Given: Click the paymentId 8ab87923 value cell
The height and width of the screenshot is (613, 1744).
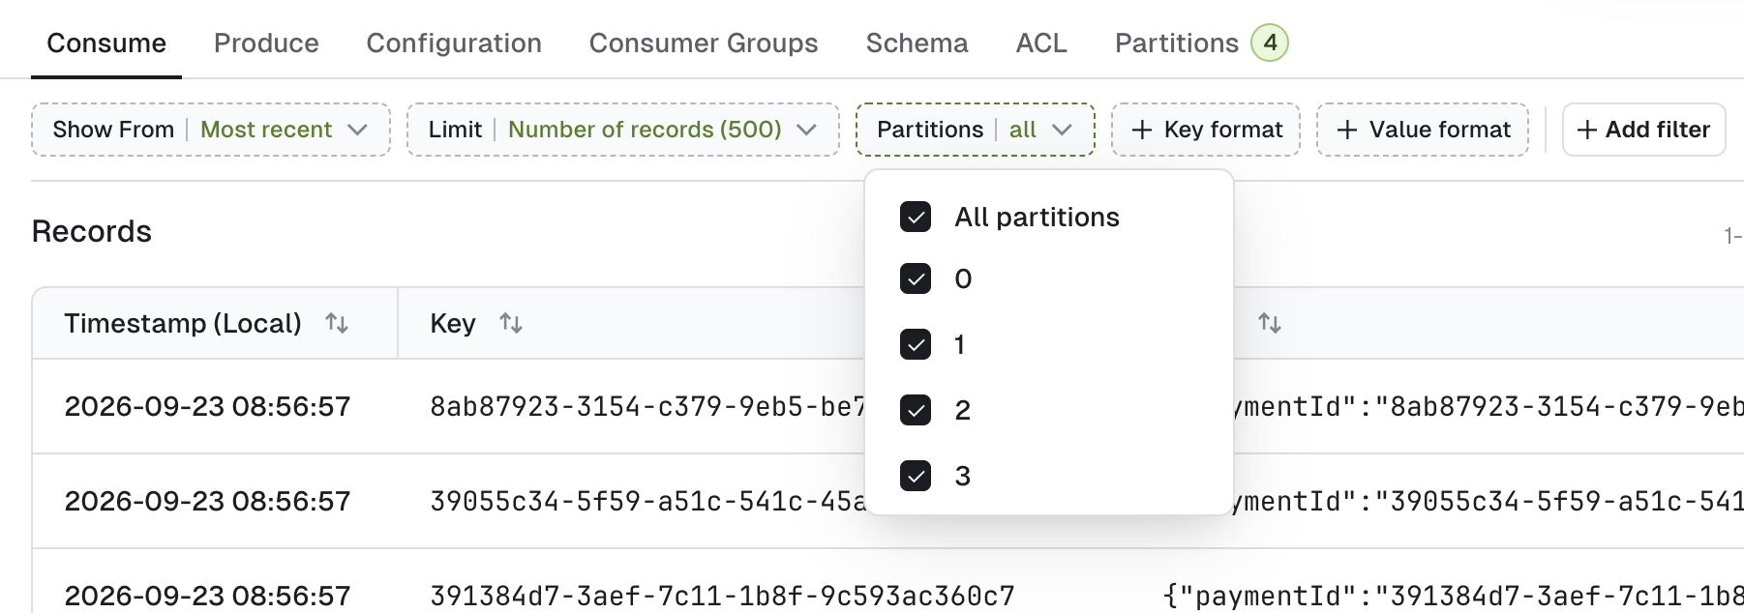Looking at the screenshot, I should pos(1488,406).
